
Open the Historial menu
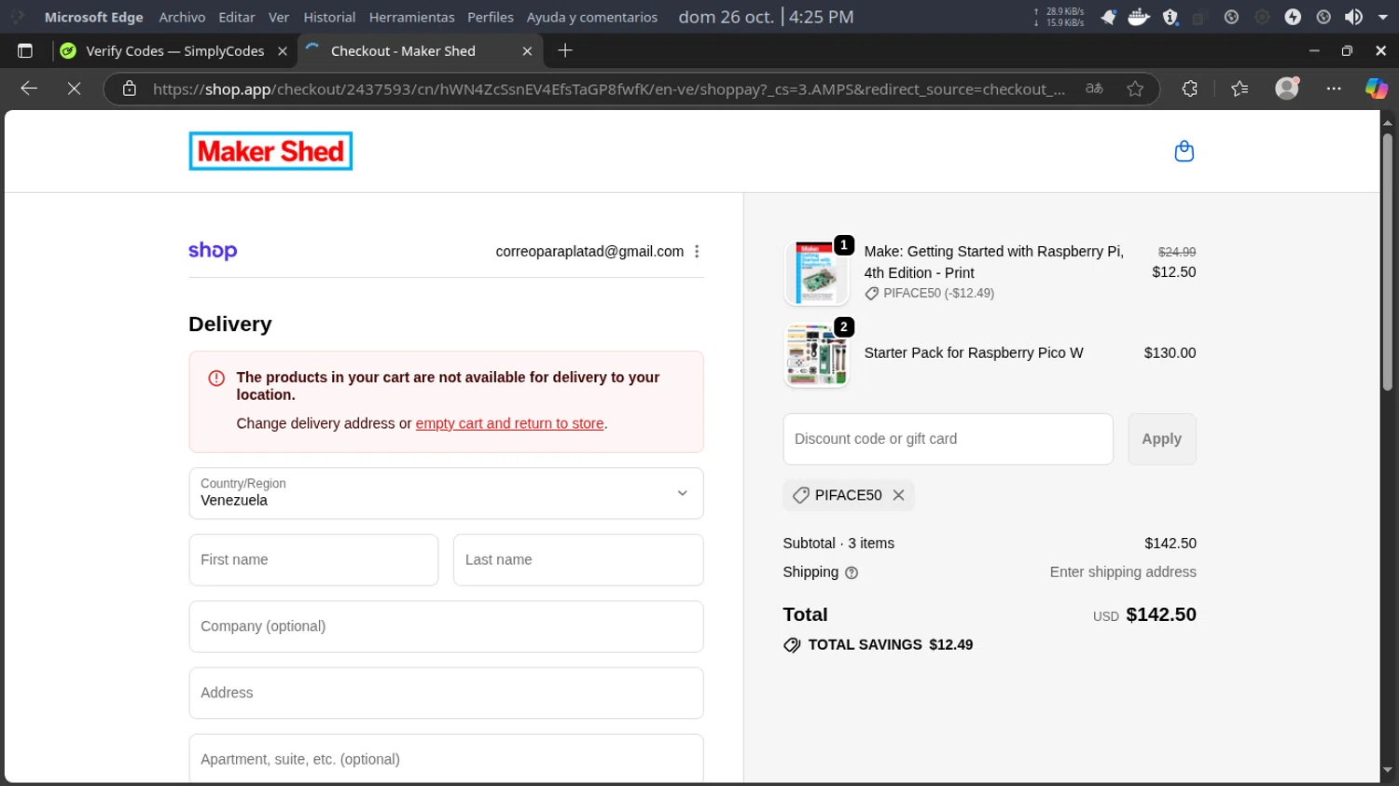click(329, 17)
